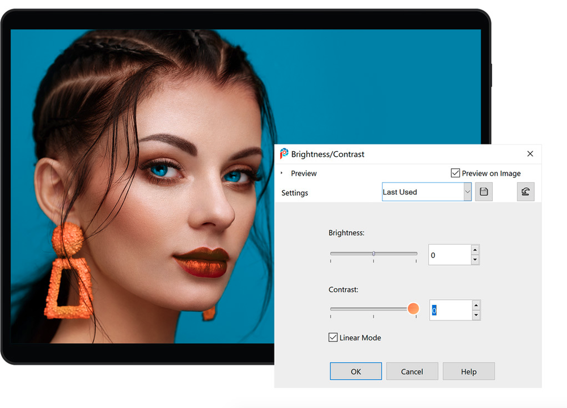Click inside the Contrast value field
567x408 pixels.
(451, 311)
